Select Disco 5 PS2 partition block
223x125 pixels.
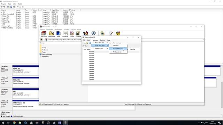coord(25,93)
